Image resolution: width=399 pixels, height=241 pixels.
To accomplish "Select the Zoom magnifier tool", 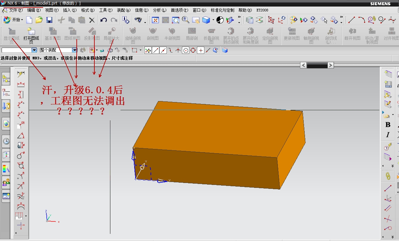I will (x=186, y=20).
